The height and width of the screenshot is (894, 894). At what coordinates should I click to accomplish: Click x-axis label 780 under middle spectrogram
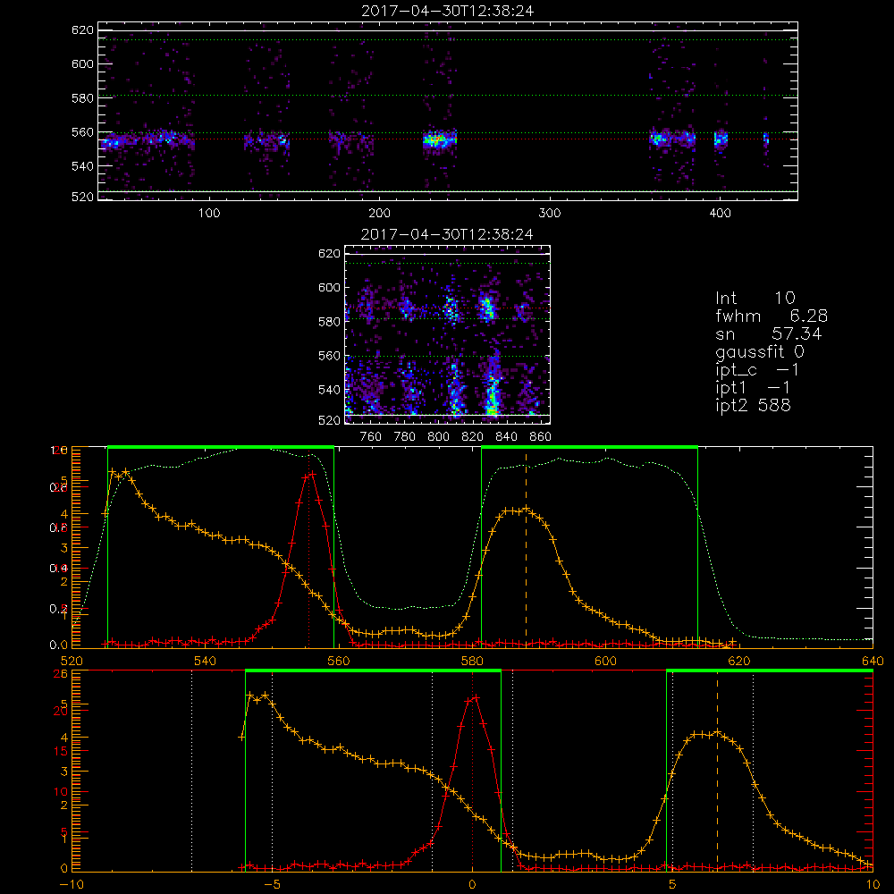point(405,437)
